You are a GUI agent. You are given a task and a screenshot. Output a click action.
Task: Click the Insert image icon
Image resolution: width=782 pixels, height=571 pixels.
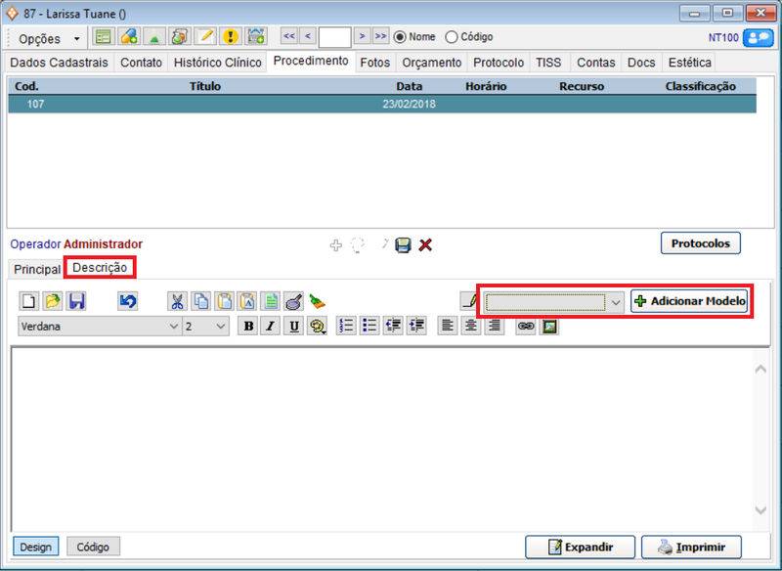coord(549,327)
